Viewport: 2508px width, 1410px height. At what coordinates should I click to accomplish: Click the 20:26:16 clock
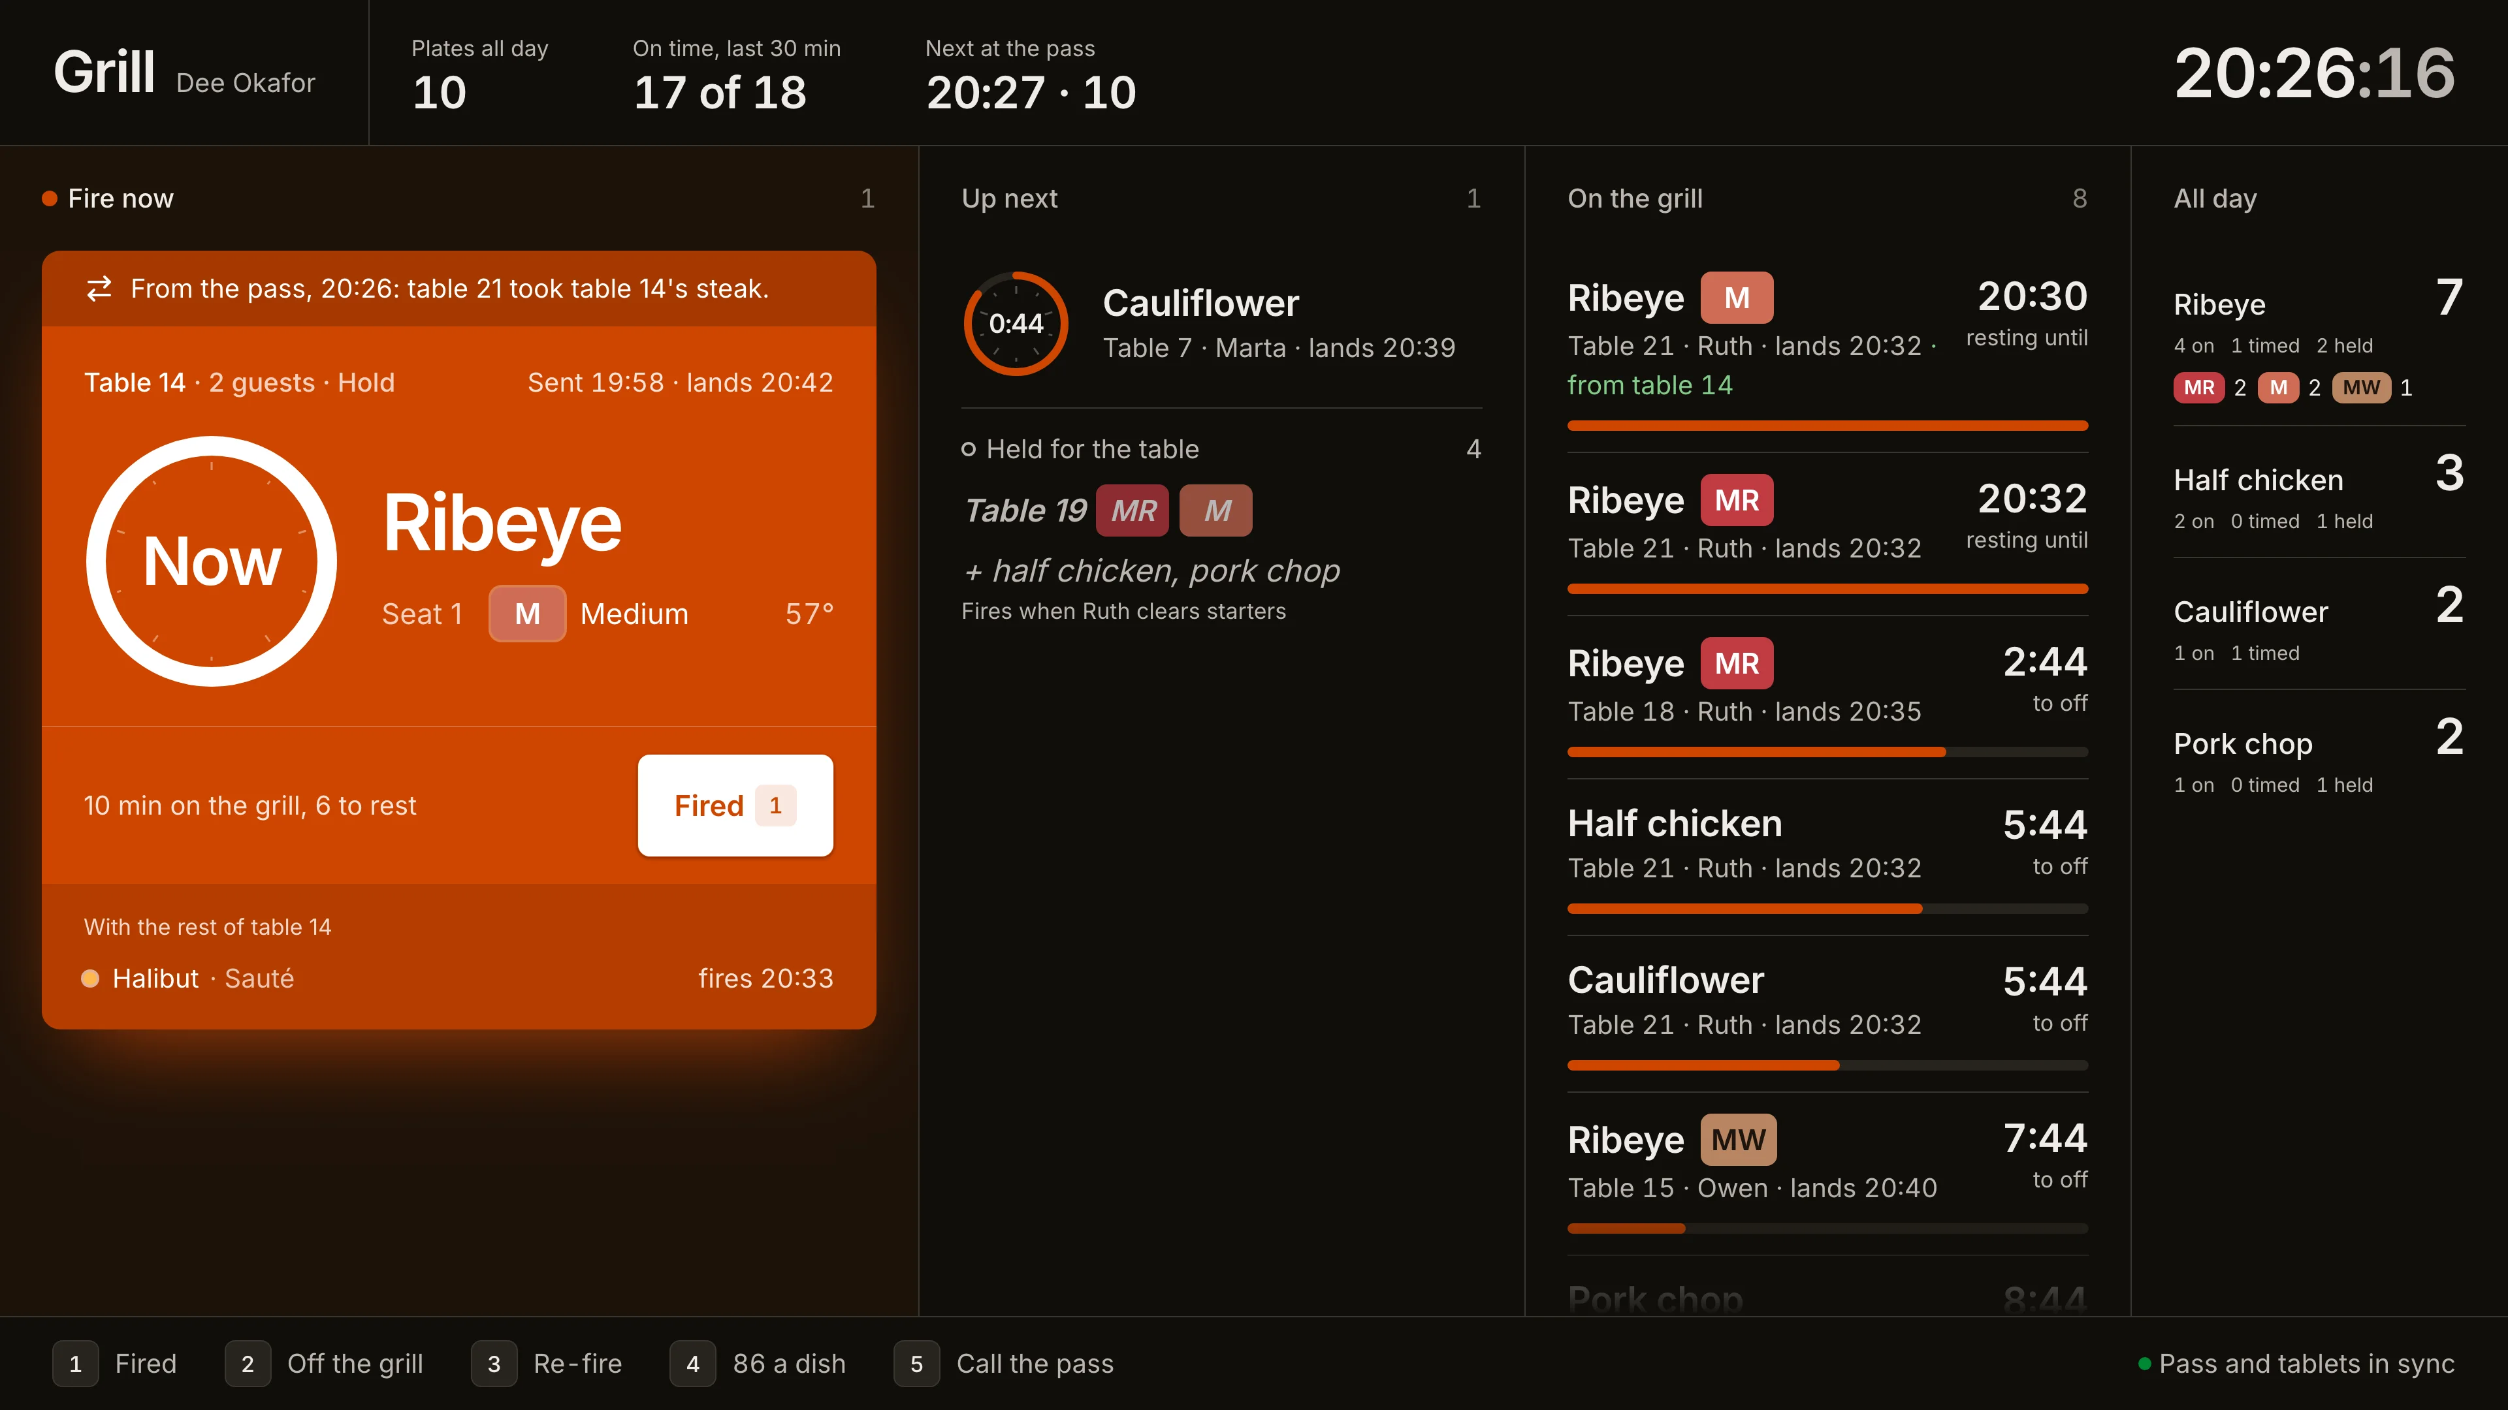tap(2314, 73)
